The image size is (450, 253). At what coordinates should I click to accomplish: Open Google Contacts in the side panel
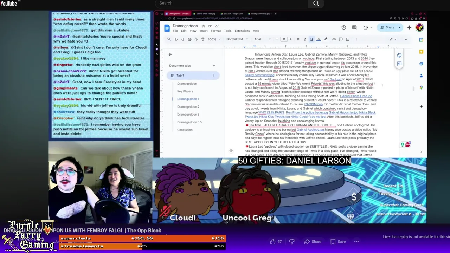pos(421,76)
